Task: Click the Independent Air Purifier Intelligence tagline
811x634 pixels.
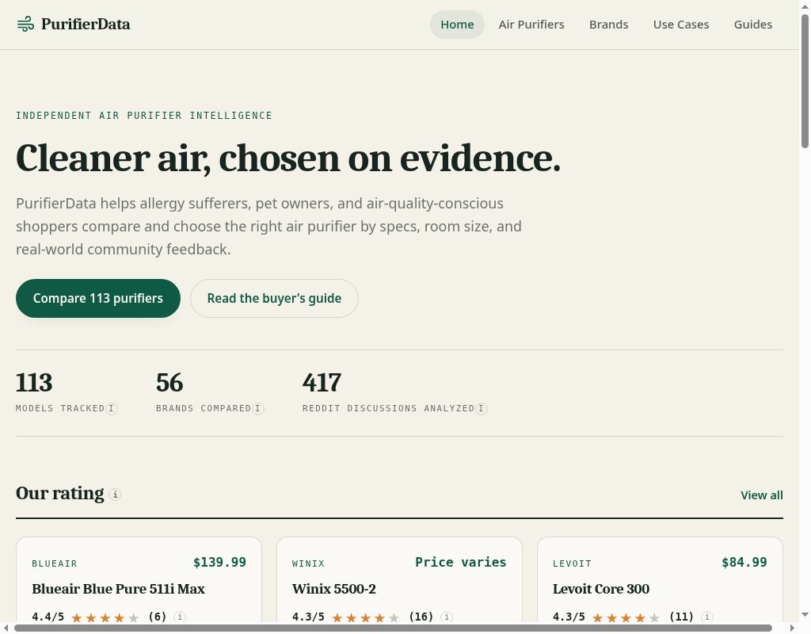Action: [x=144, y=116]
